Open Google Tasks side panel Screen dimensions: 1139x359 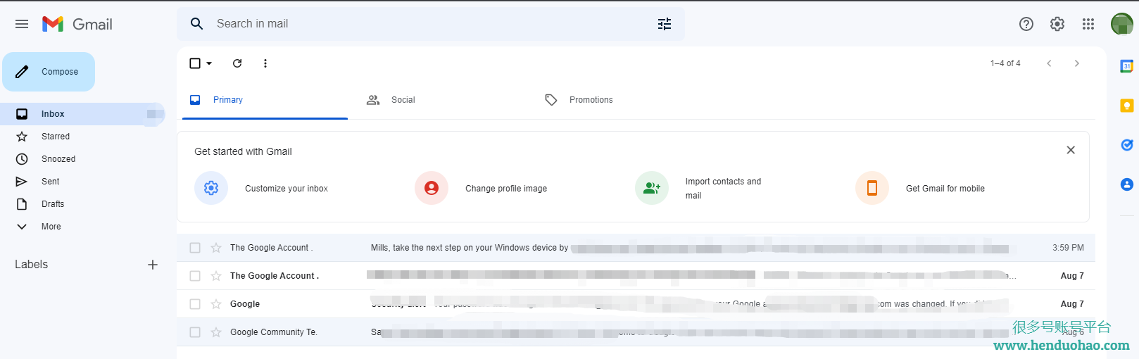pos(1126,145)
